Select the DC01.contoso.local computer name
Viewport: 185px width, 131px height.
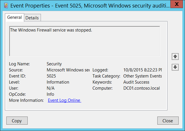(141, 88)
